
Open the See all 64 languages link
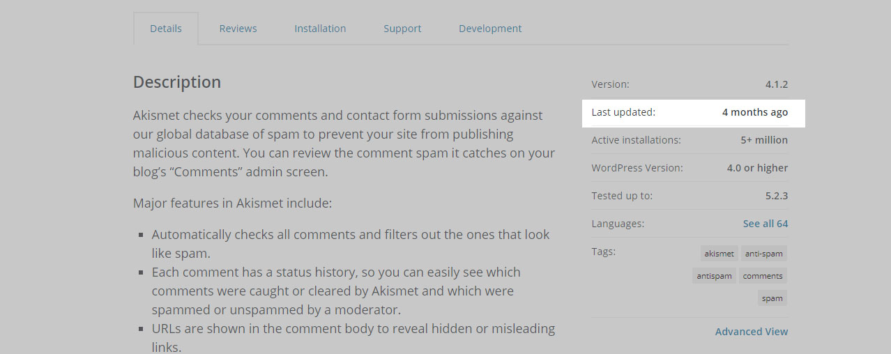(x=766, y=224)
